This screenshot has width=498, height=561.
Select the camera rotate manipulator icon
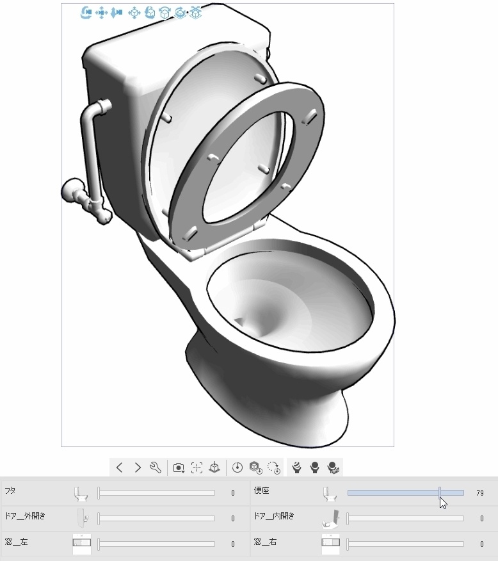86,13
